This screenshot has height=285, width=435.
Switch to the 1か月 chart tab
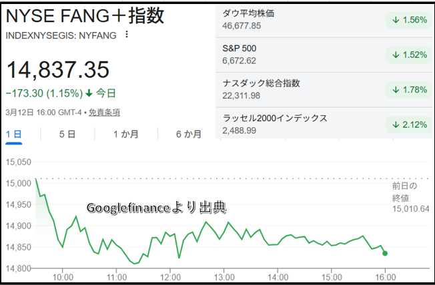point(125,135)
